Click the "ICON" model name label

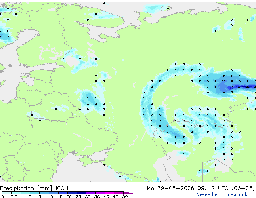(62, 188)
